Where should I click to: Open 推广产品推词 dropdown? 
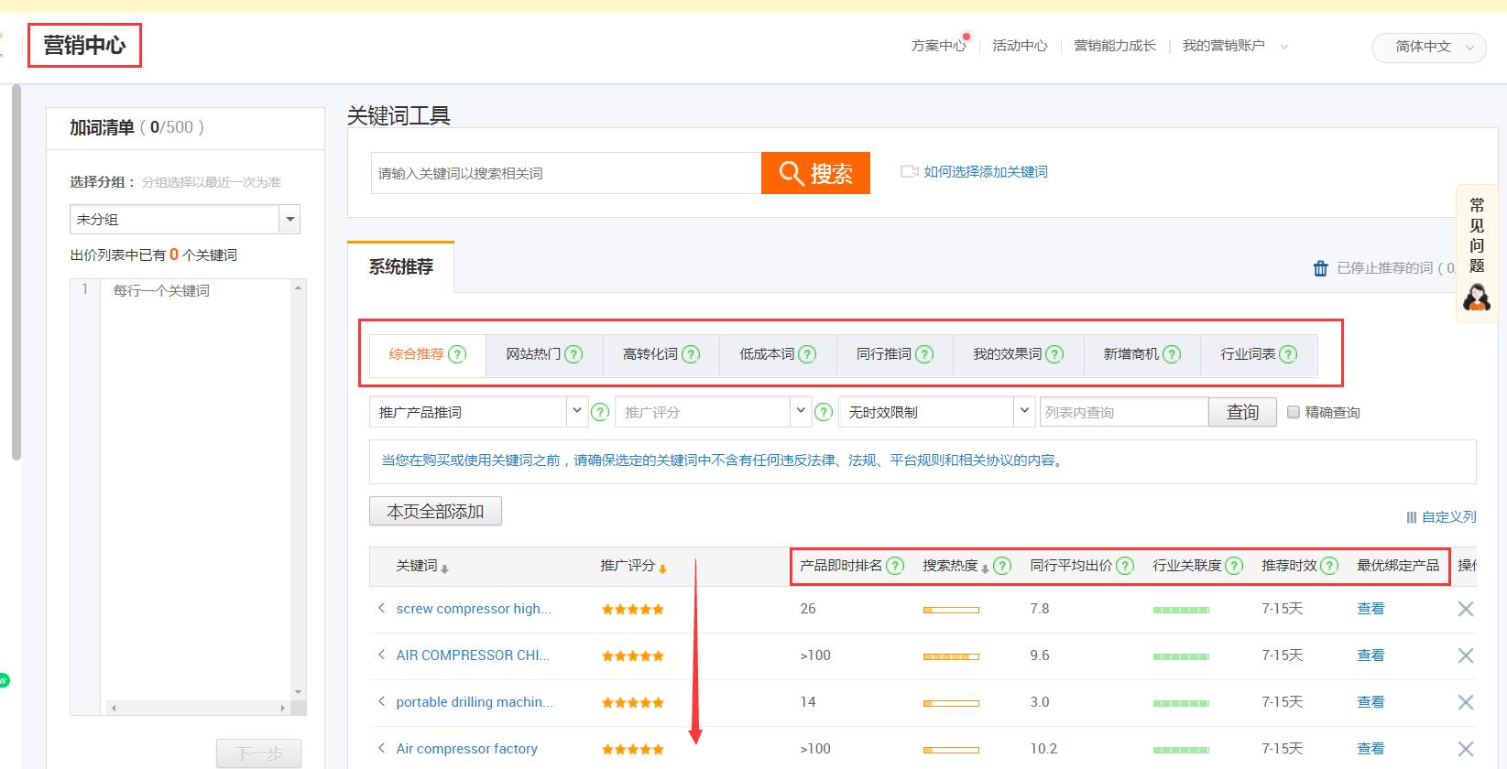pos(577,411)
